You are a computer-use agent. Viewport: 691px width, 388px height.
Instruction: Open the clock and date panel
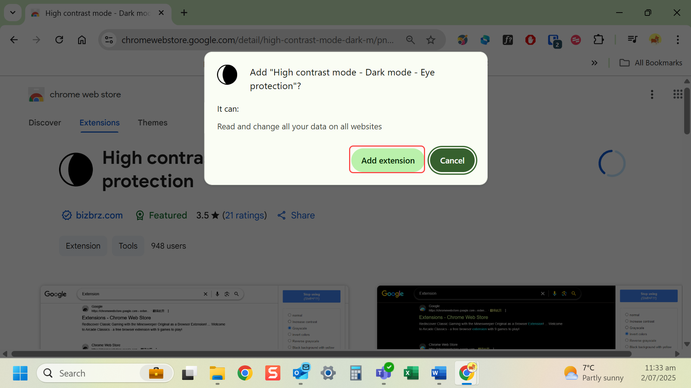click(x=658, y=373)
